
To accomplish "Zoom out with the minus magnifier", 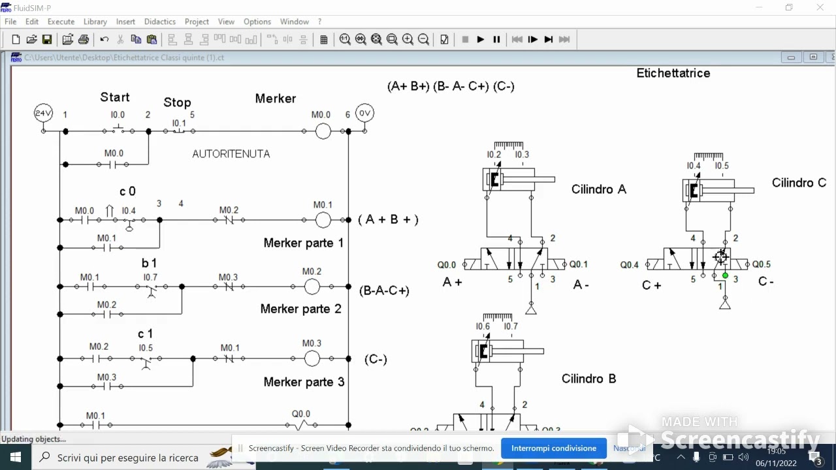I will tap(423, 40).
